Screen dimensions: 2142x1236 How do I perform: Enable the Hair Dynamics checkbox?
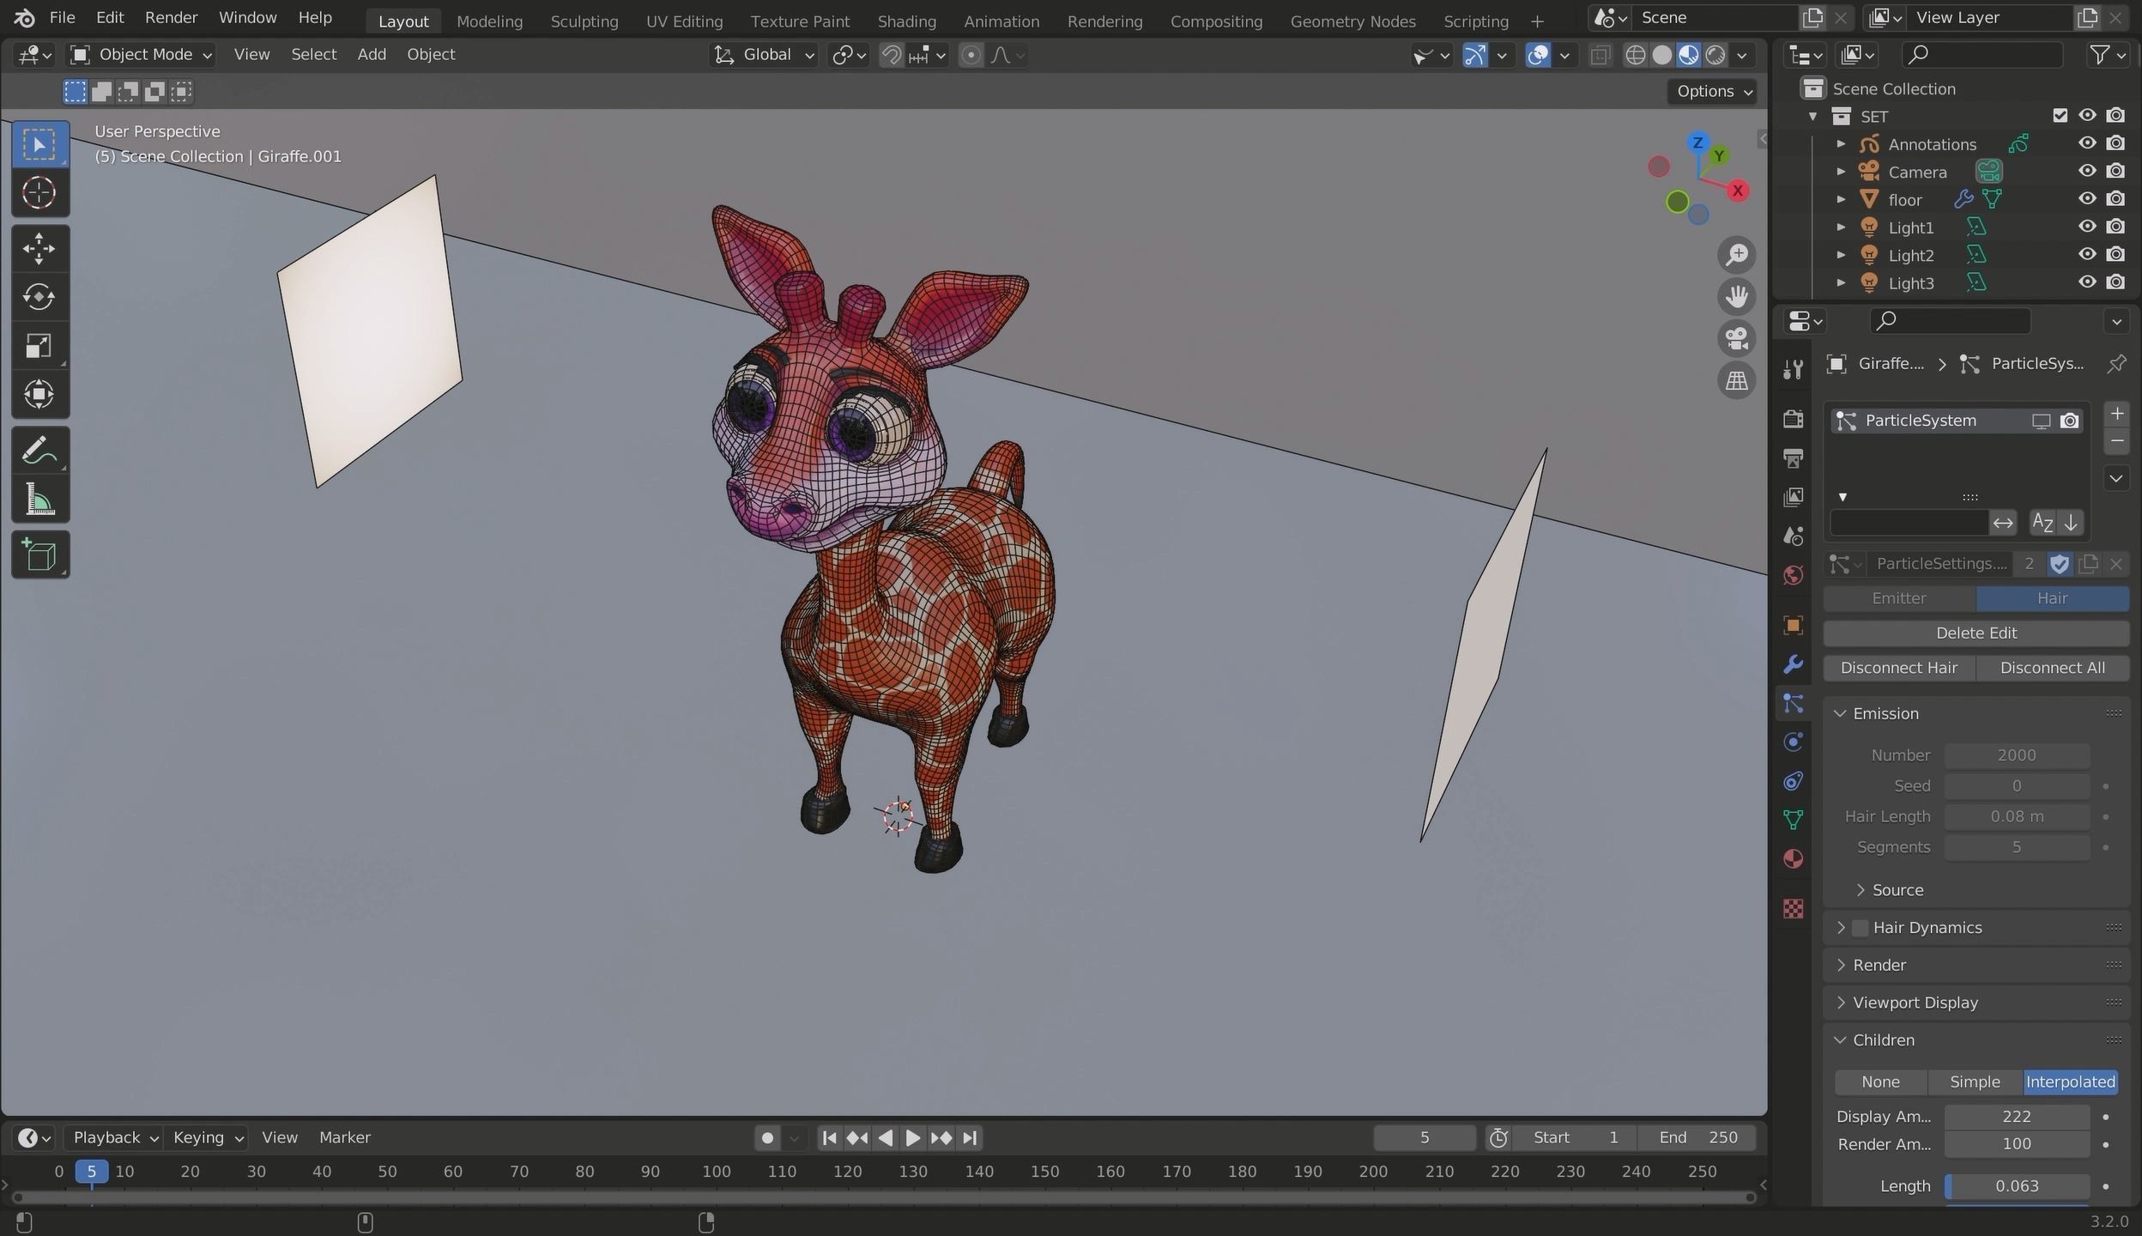tap(1860, 928)
